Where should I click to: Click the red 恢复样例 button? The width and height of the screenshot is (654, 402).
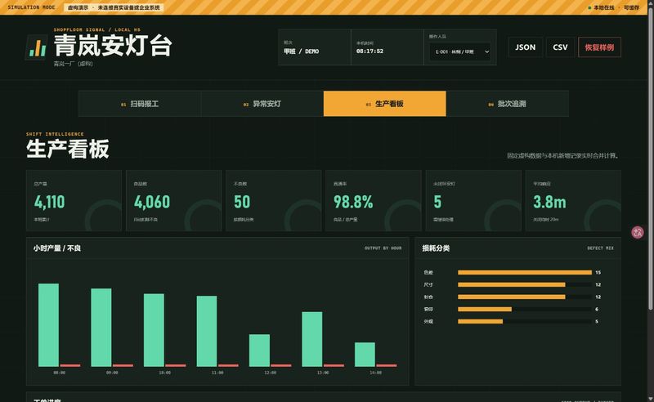point(599,47)
